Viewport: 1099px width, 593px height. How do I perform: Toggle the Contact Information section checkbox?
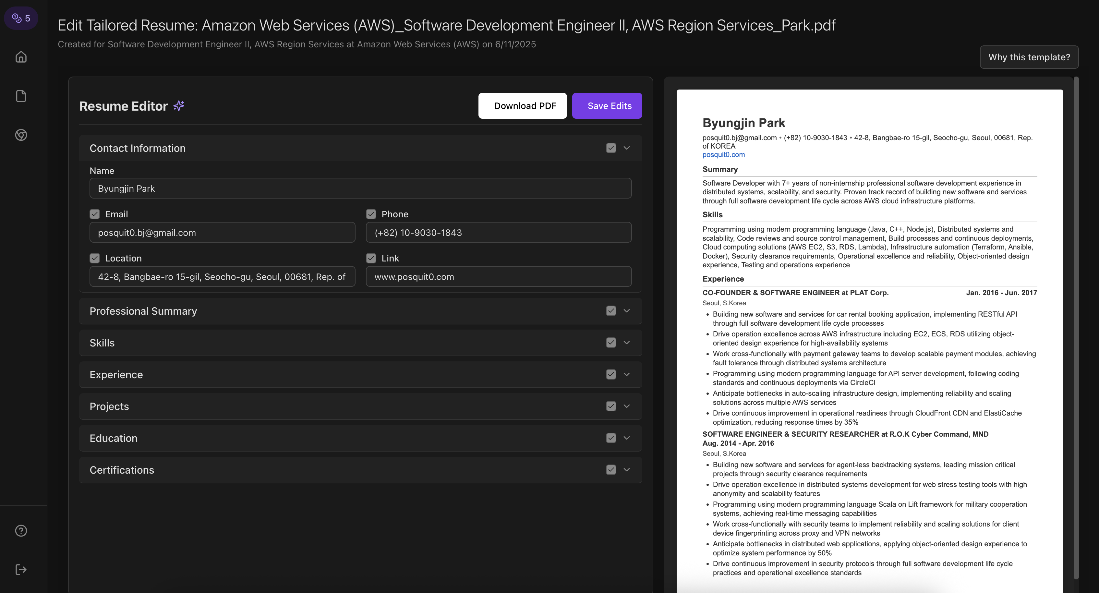tap(611, 148)
